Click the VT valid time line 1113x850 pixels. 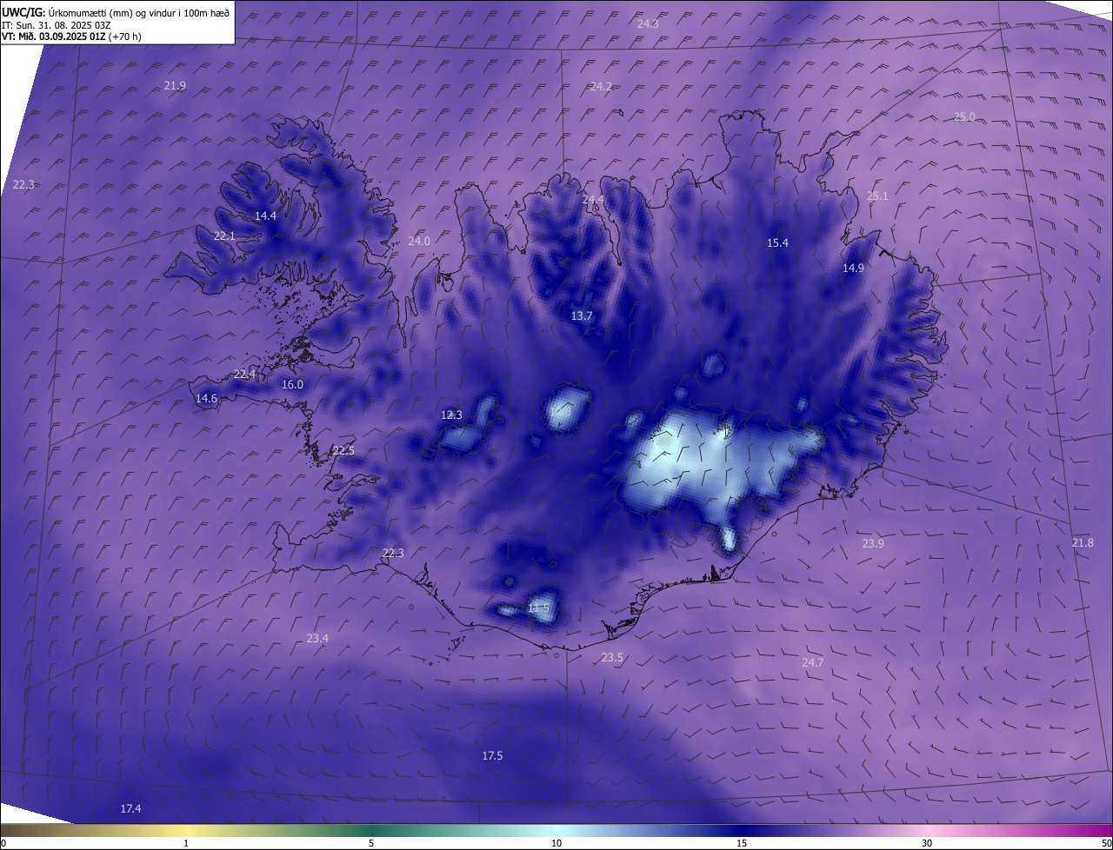(71, 37)
